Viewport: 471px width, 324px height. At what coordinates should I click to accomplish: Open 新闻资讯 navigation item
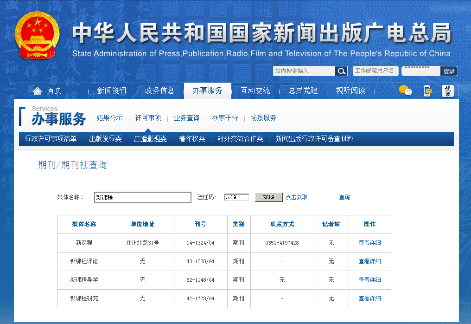click(x=112, y=91)
